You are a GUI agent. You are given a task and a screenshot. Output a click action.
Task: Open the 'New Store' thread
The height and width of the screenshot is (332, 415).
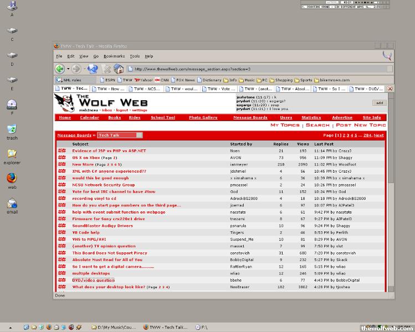pos(83,164)
